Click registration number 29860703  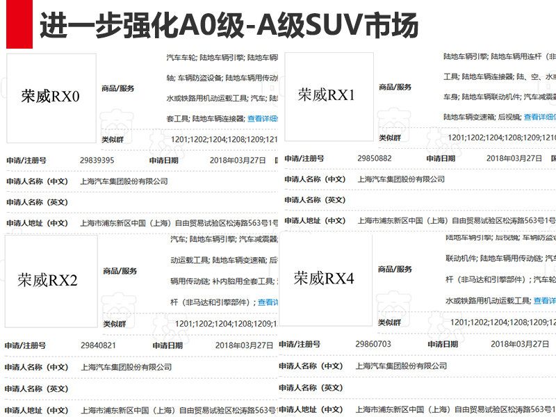373,344
